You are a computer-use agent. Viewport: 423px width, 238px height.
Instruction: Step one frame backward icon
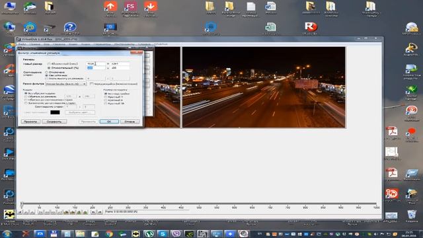pyautogui.click(x=46, y=212)
